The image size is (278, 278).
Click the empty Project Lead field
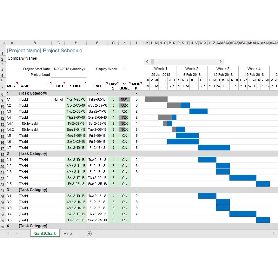pyautogui.click(x=69, y=75)
